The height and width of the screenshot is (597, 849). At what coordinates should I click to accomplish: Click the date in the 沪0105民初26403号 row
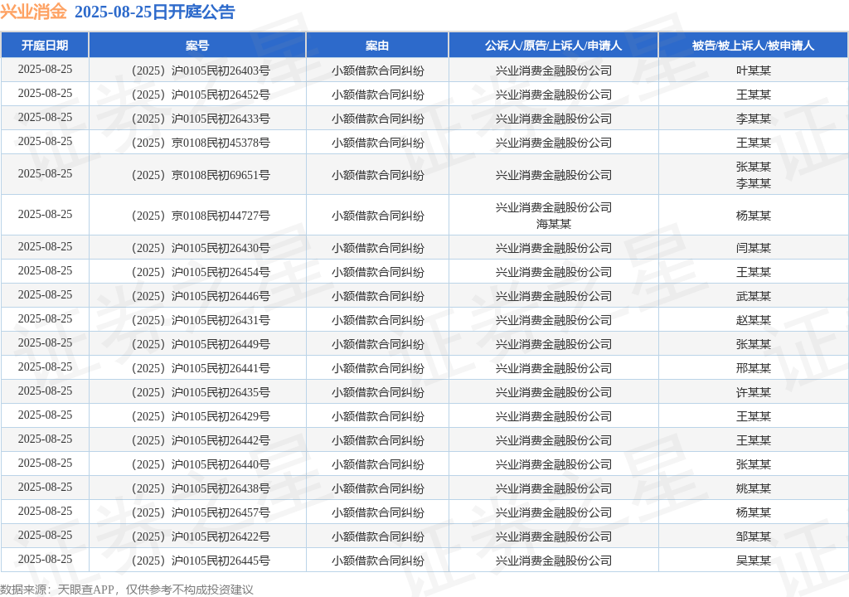coord(45,70)
